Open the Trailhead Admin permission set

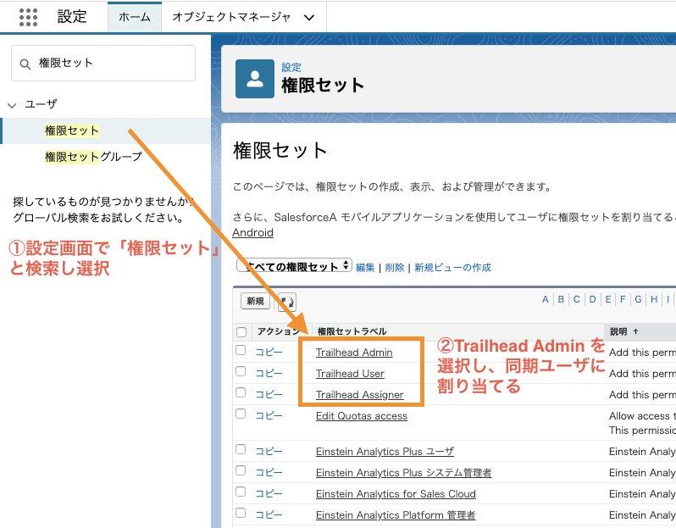(x=354, y=353)
